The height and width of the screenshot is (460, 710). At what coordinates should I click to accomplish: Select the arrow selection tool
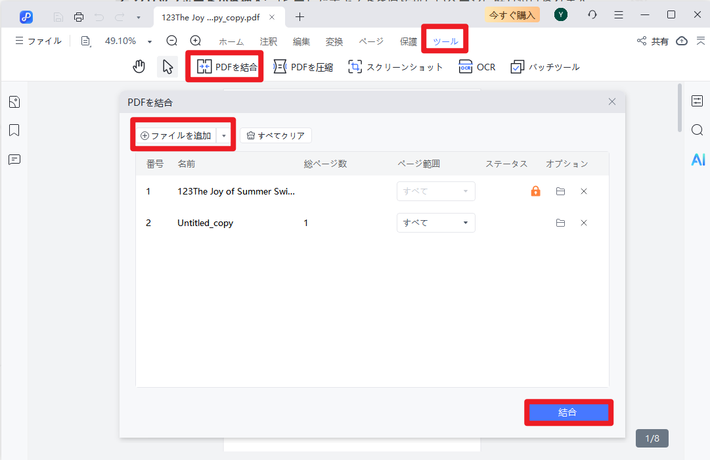pyautogui.click(x=167, y=66)
